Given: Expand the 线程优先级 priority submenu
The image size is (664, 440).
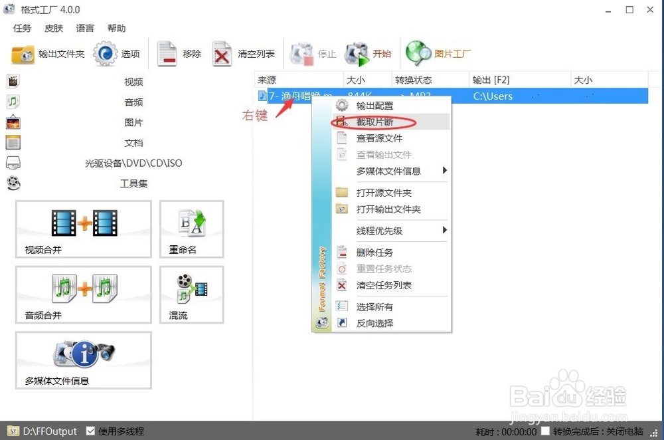Looking at the screenshot, I should pyautogui.click(x=378, y=231).
